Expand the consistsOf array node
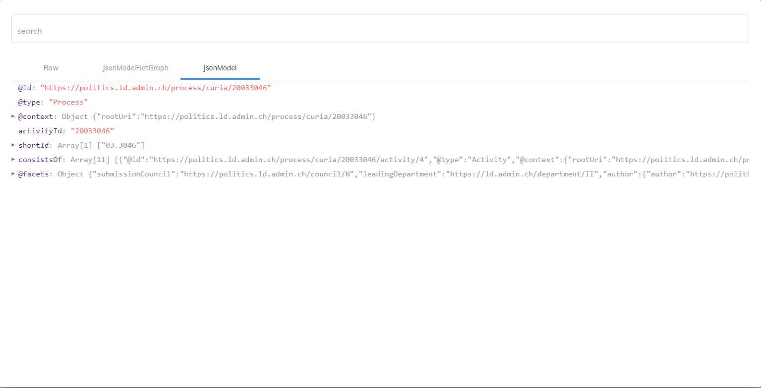Image resolution: width=761 pixels, height=388 pixels. coord(13,160)
